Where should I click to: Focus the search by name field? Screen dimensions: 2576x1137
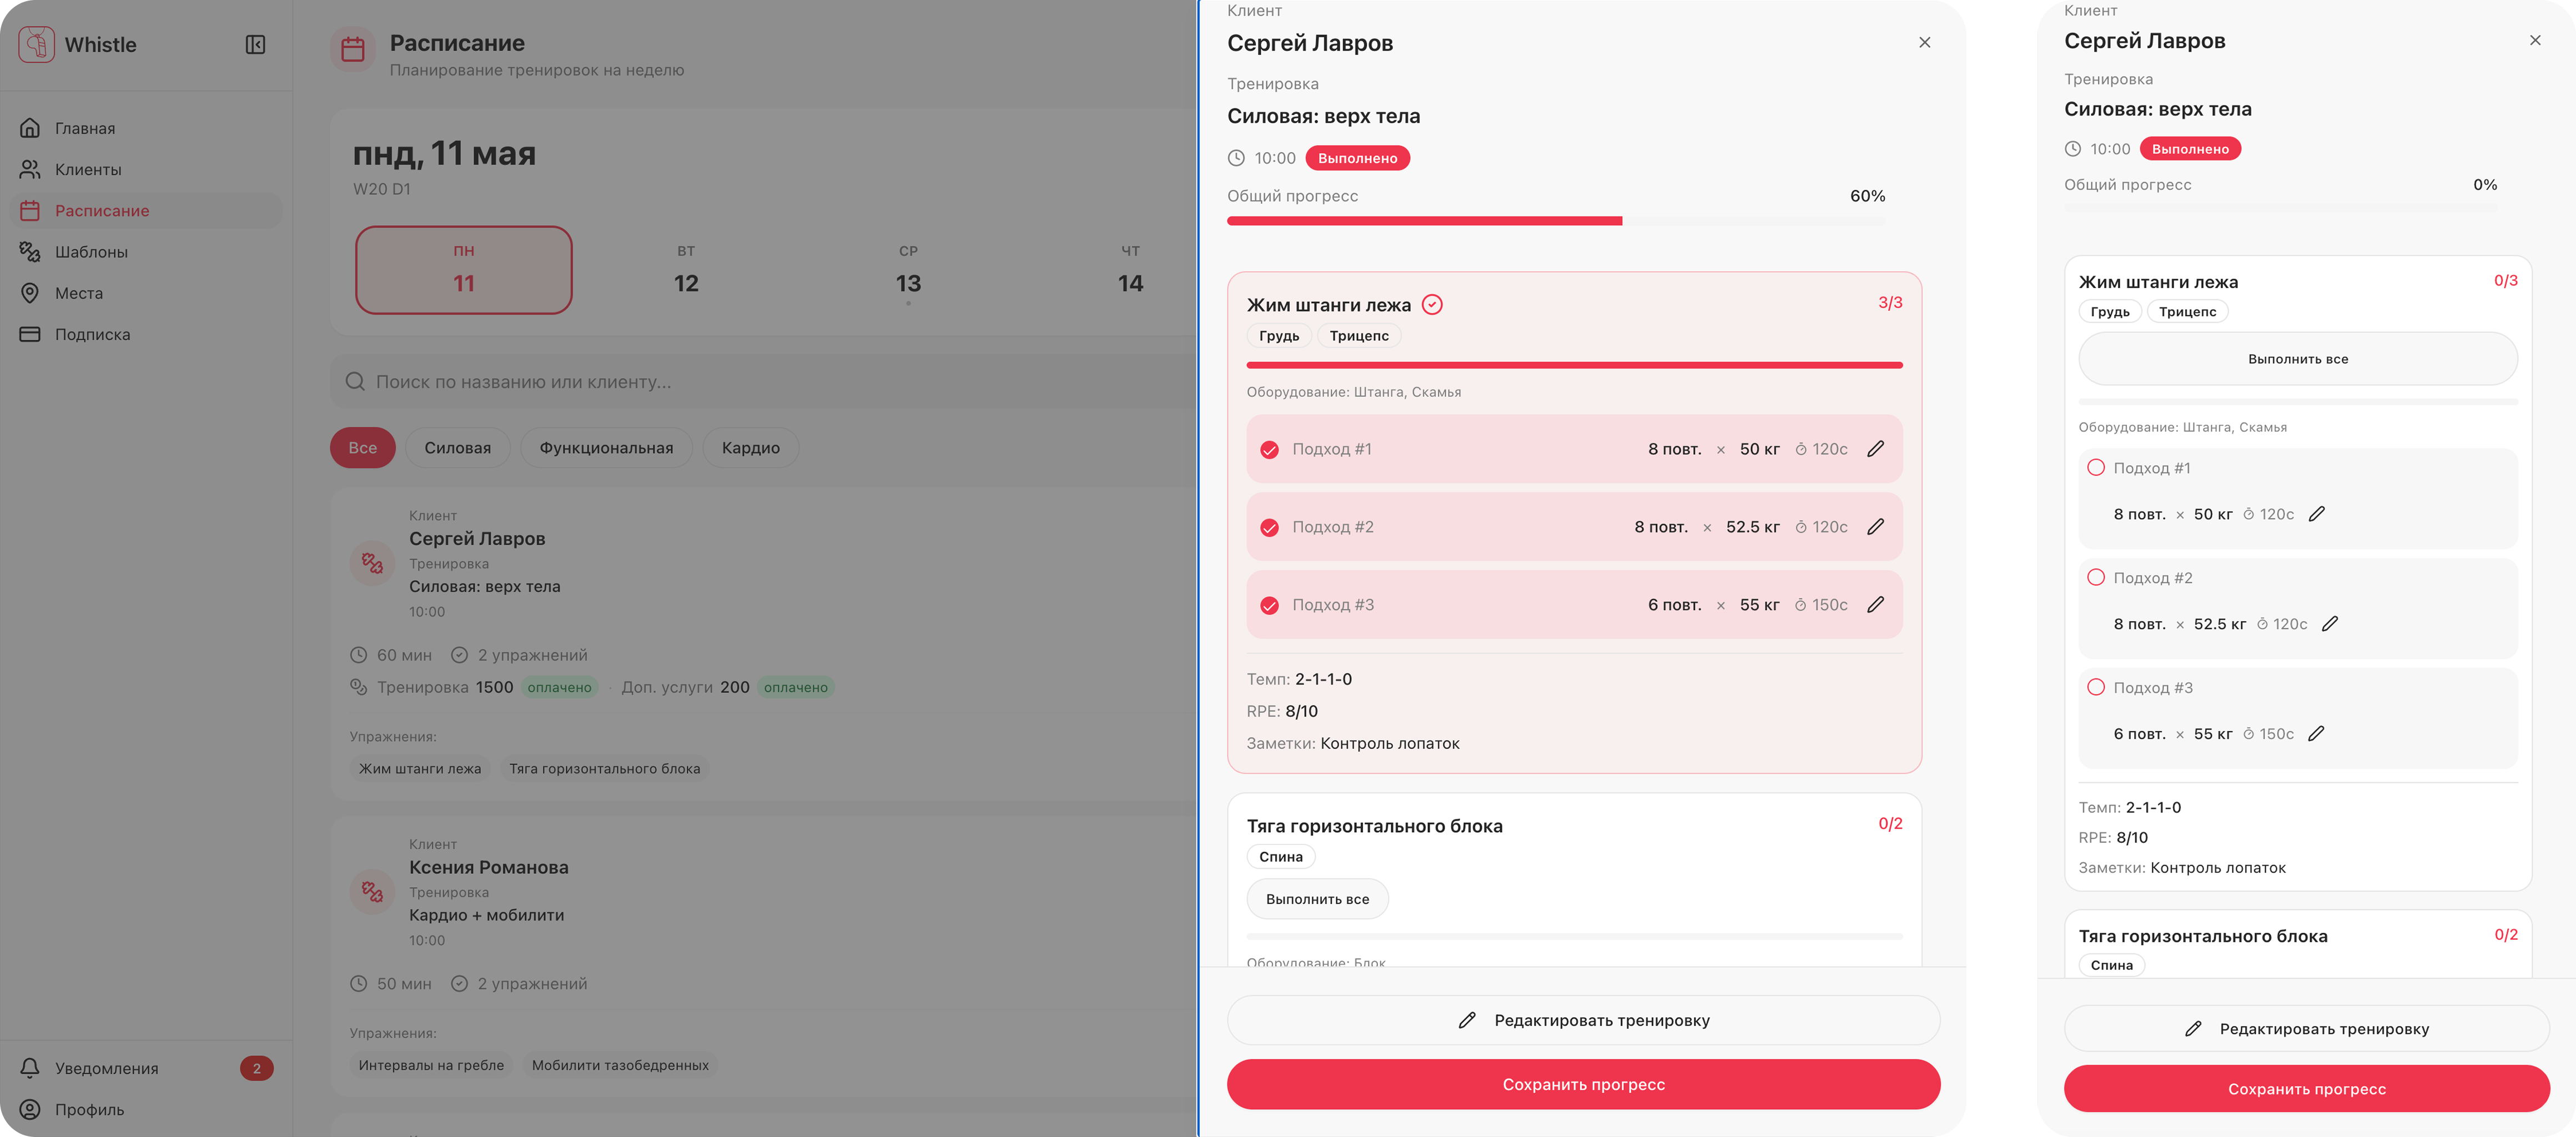point(764,382)
